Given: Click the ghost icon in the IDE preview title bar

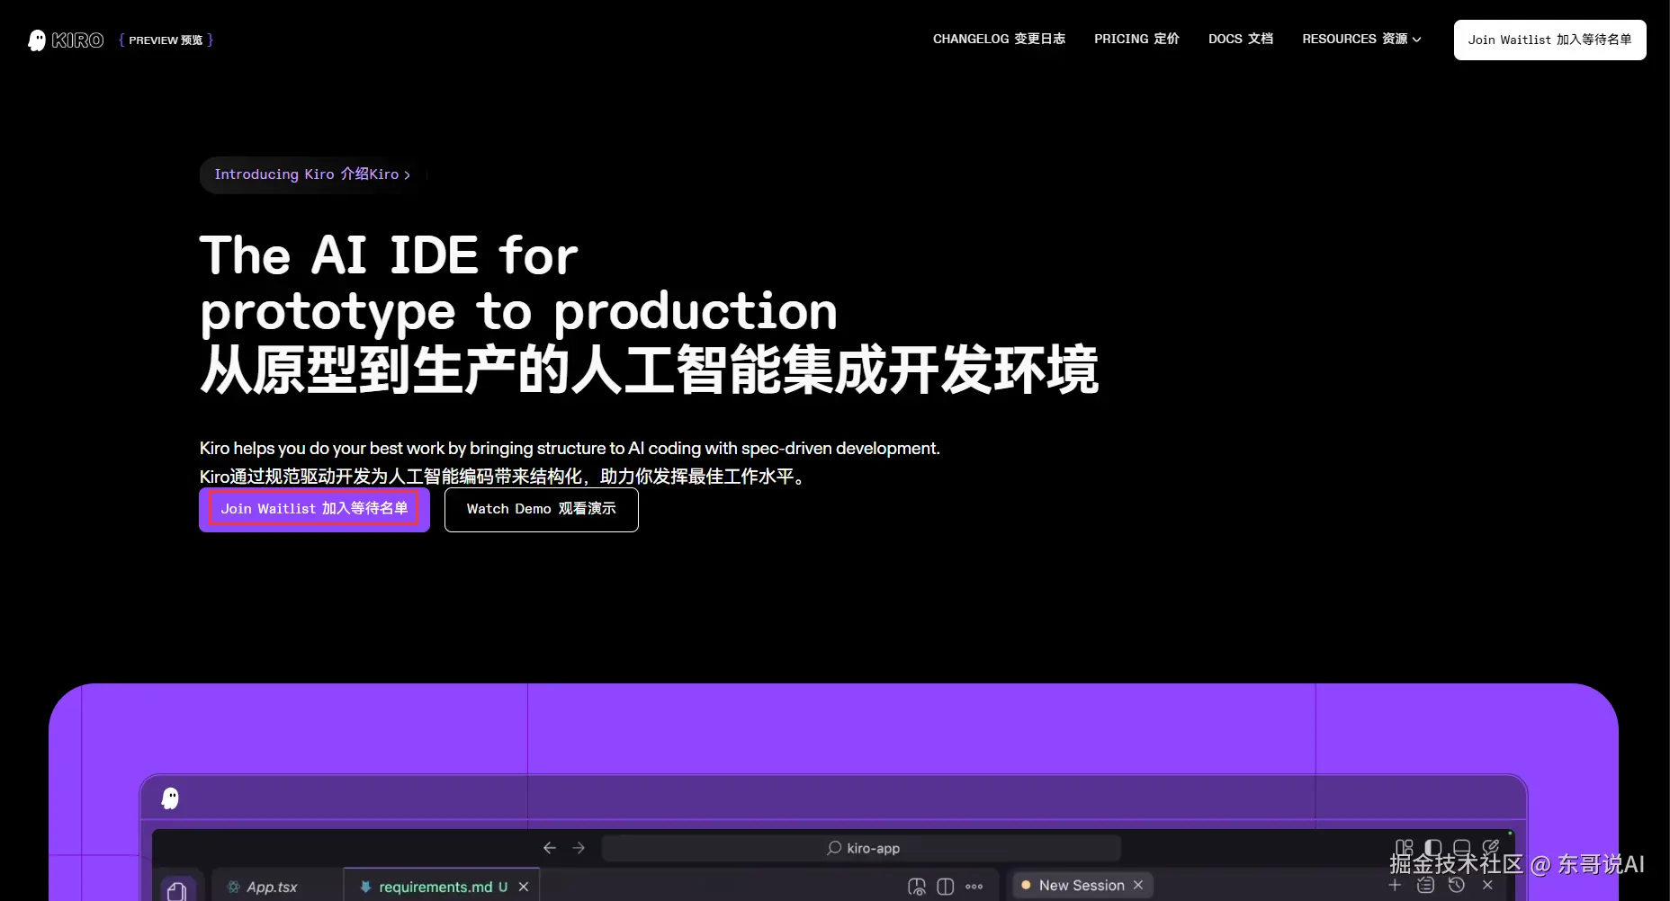Looking at the screenshot, I should [x=170, y=798].
